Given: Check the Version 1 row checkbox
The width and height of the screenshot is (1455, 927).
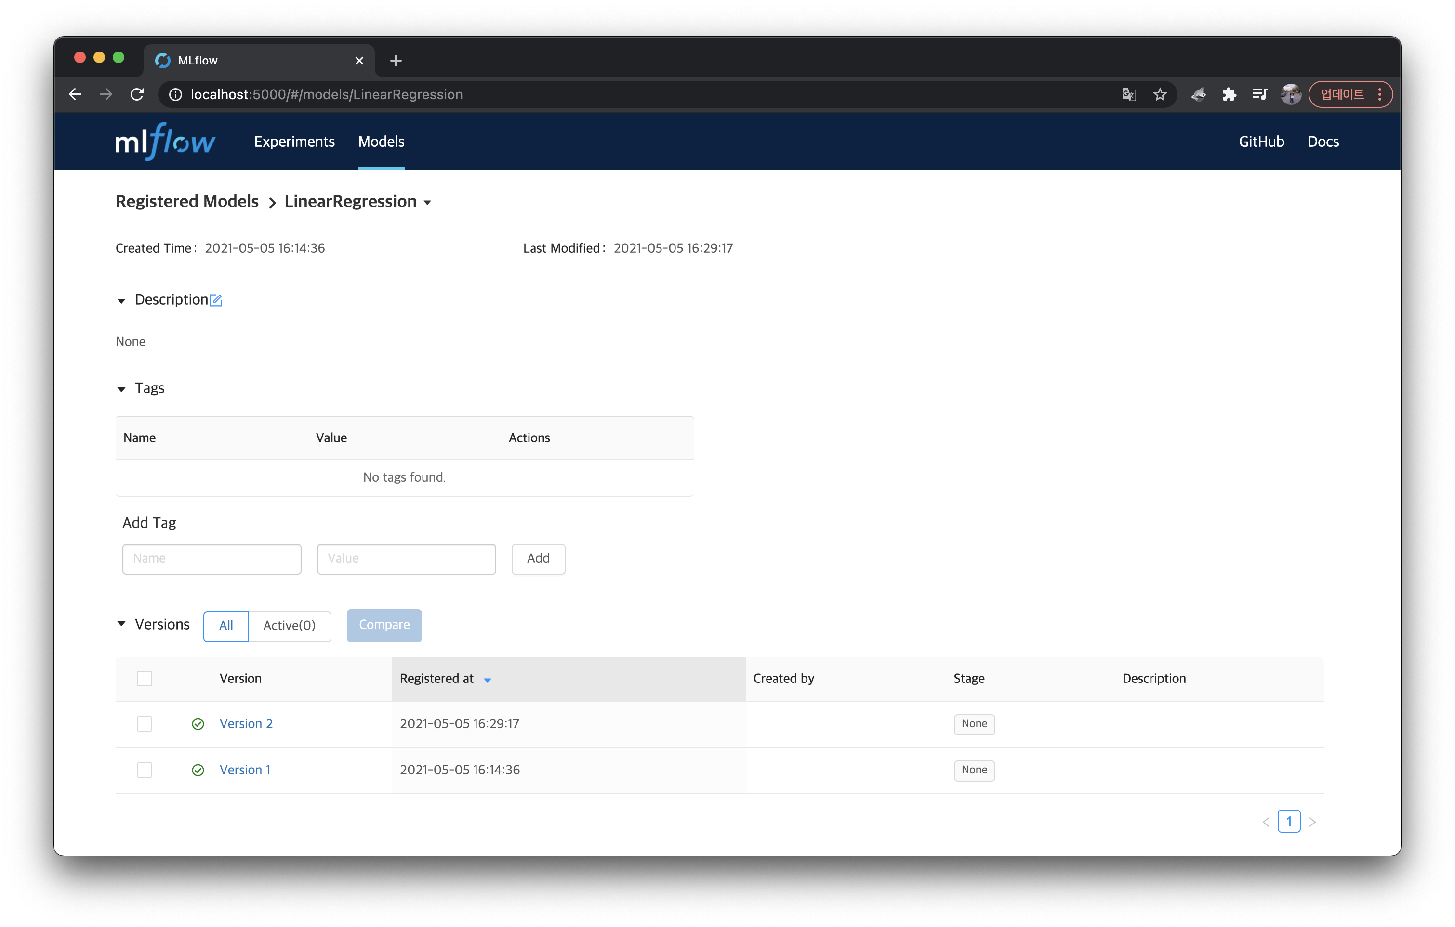Looking at the screenshot, I should click(x=145, y=770).
